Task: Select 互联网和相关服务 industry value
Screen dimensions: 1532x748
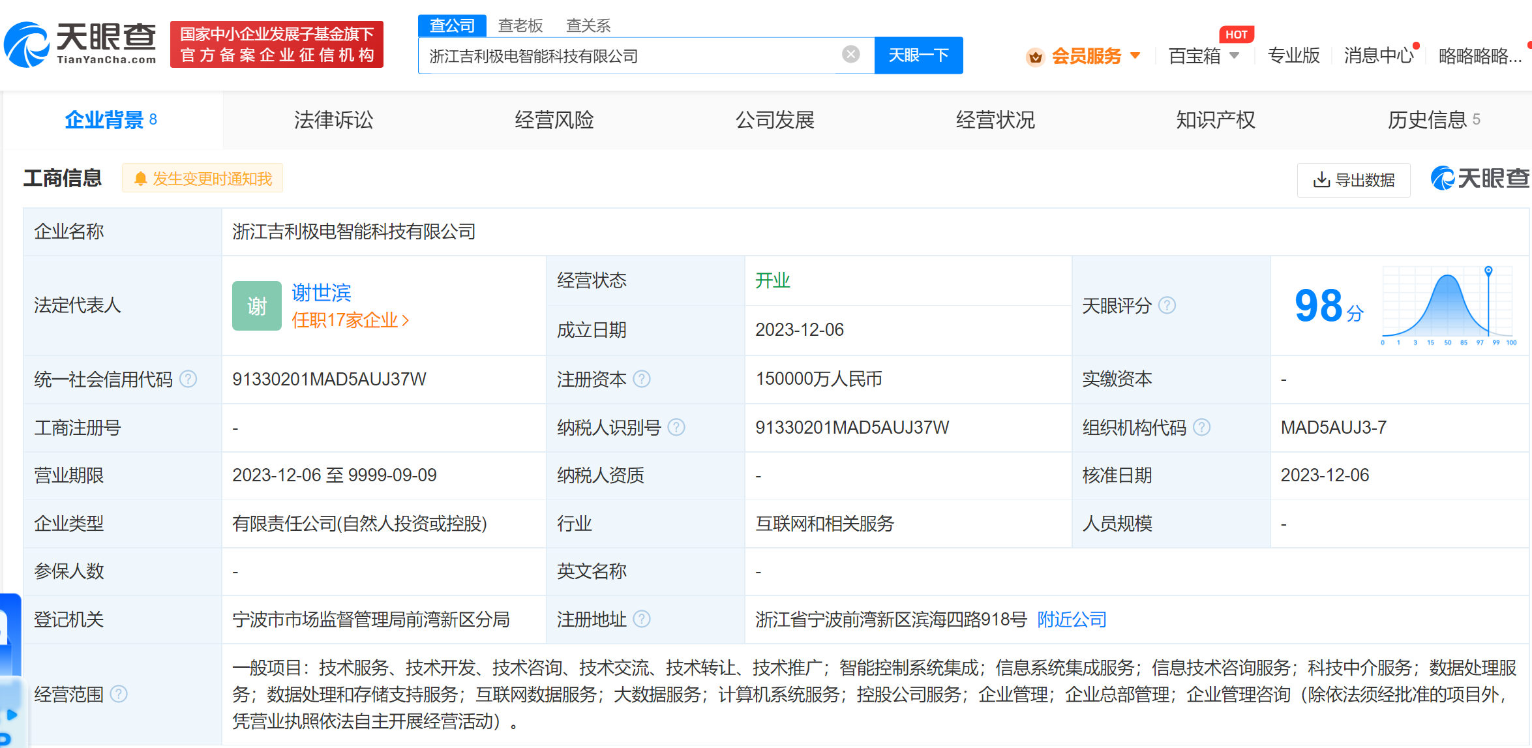Action: pos(824,524)
